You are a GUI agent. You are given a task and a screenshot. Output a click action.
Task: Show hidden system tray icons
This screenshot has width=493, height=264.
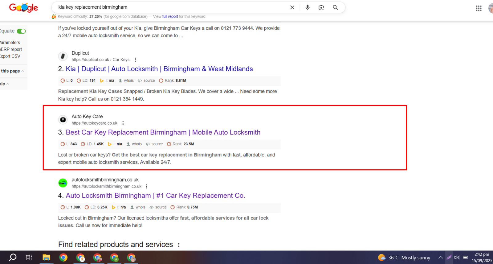pos(441,258)
